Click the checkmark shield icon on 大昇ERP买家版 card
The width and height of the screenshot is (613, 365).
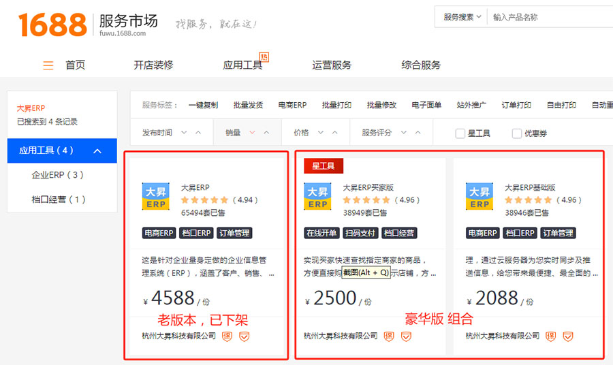tap(406, 336)
